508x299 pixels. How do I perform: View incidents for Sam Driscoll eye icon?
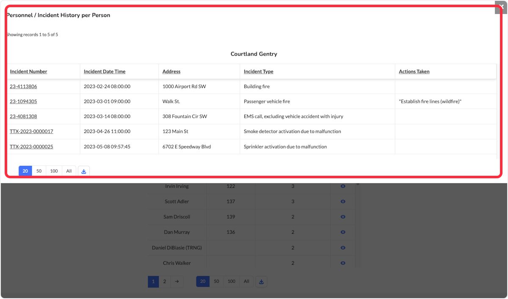point(343,217)
